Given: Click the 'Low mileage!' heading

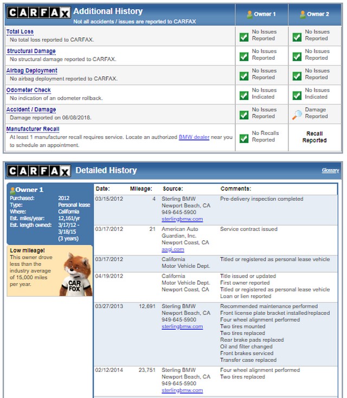Looking at the screenshot, I should point(27,251).
